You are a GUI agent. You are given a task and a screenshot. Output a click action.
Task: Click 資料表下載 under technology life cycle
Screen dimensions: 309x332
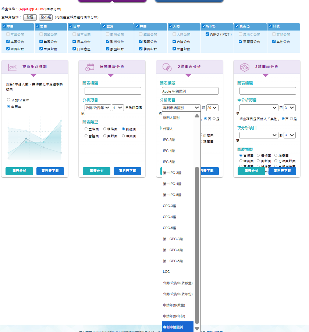[x=50, y=171]
